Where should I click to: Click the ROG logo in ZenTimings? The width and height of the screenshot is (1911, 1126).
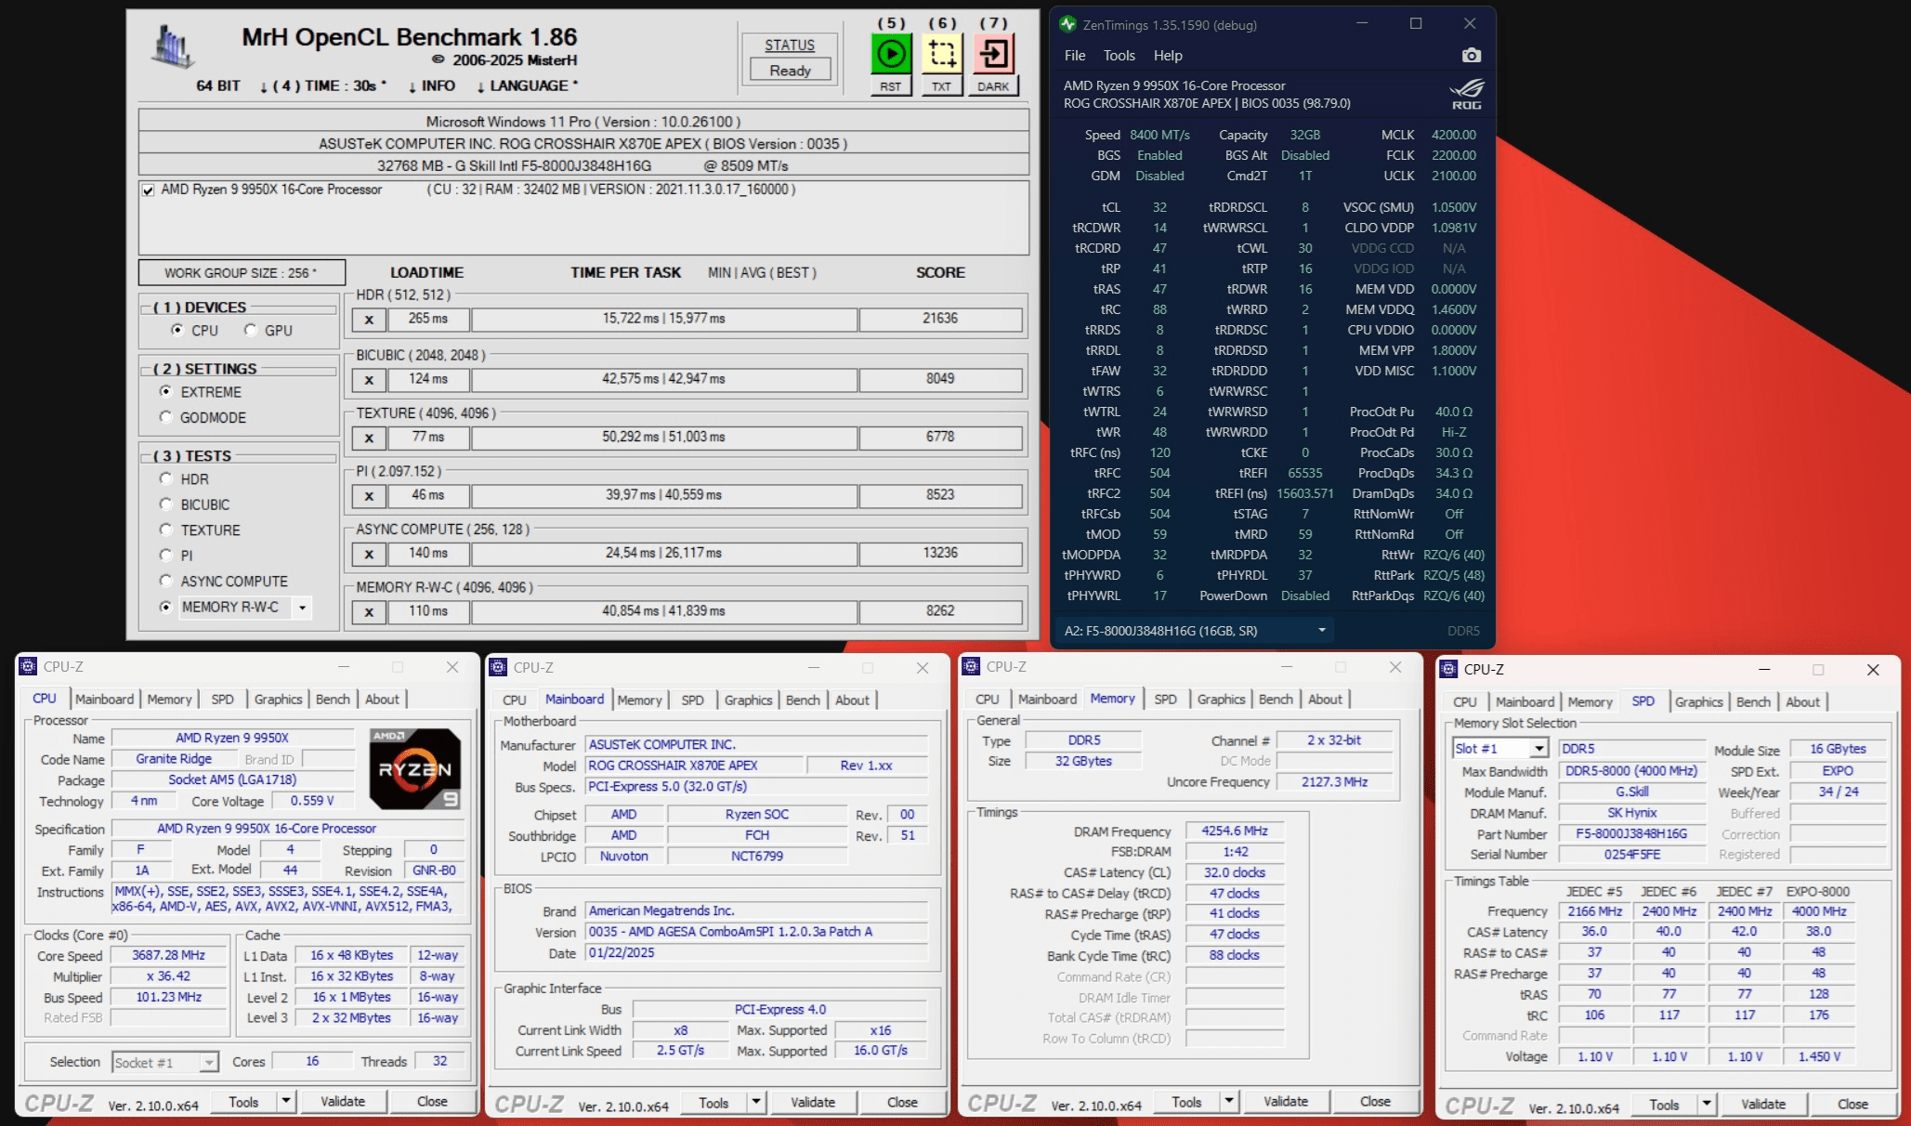tap(1467, 94)
